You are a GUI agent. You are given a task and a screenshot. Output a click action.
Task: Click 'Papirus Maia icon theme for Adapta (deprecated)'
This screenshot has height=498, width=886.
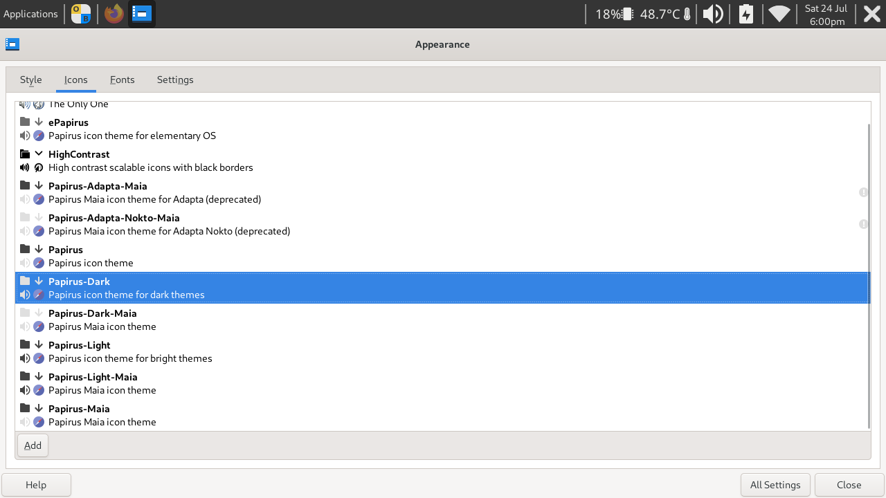tap(155, 199)
